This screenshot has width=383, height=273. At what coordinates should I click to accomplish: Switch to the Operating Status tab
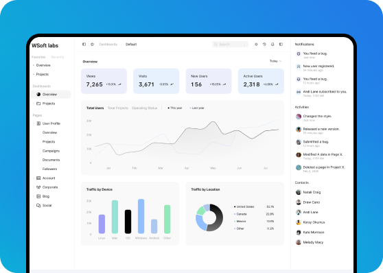[x=144, y=108]
